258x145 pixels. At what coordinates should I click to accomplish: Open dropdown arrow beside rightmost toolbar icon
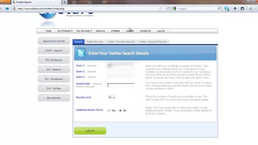tap(254, 8)
